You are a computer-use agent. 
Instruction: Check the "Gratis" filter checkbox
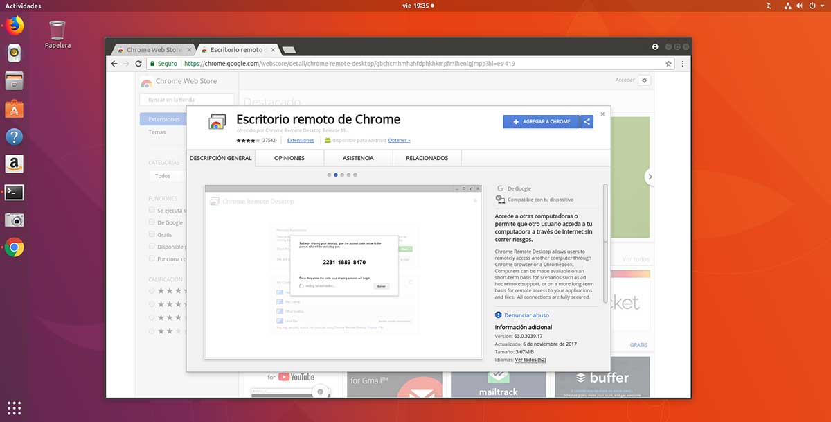click(152, 234)
